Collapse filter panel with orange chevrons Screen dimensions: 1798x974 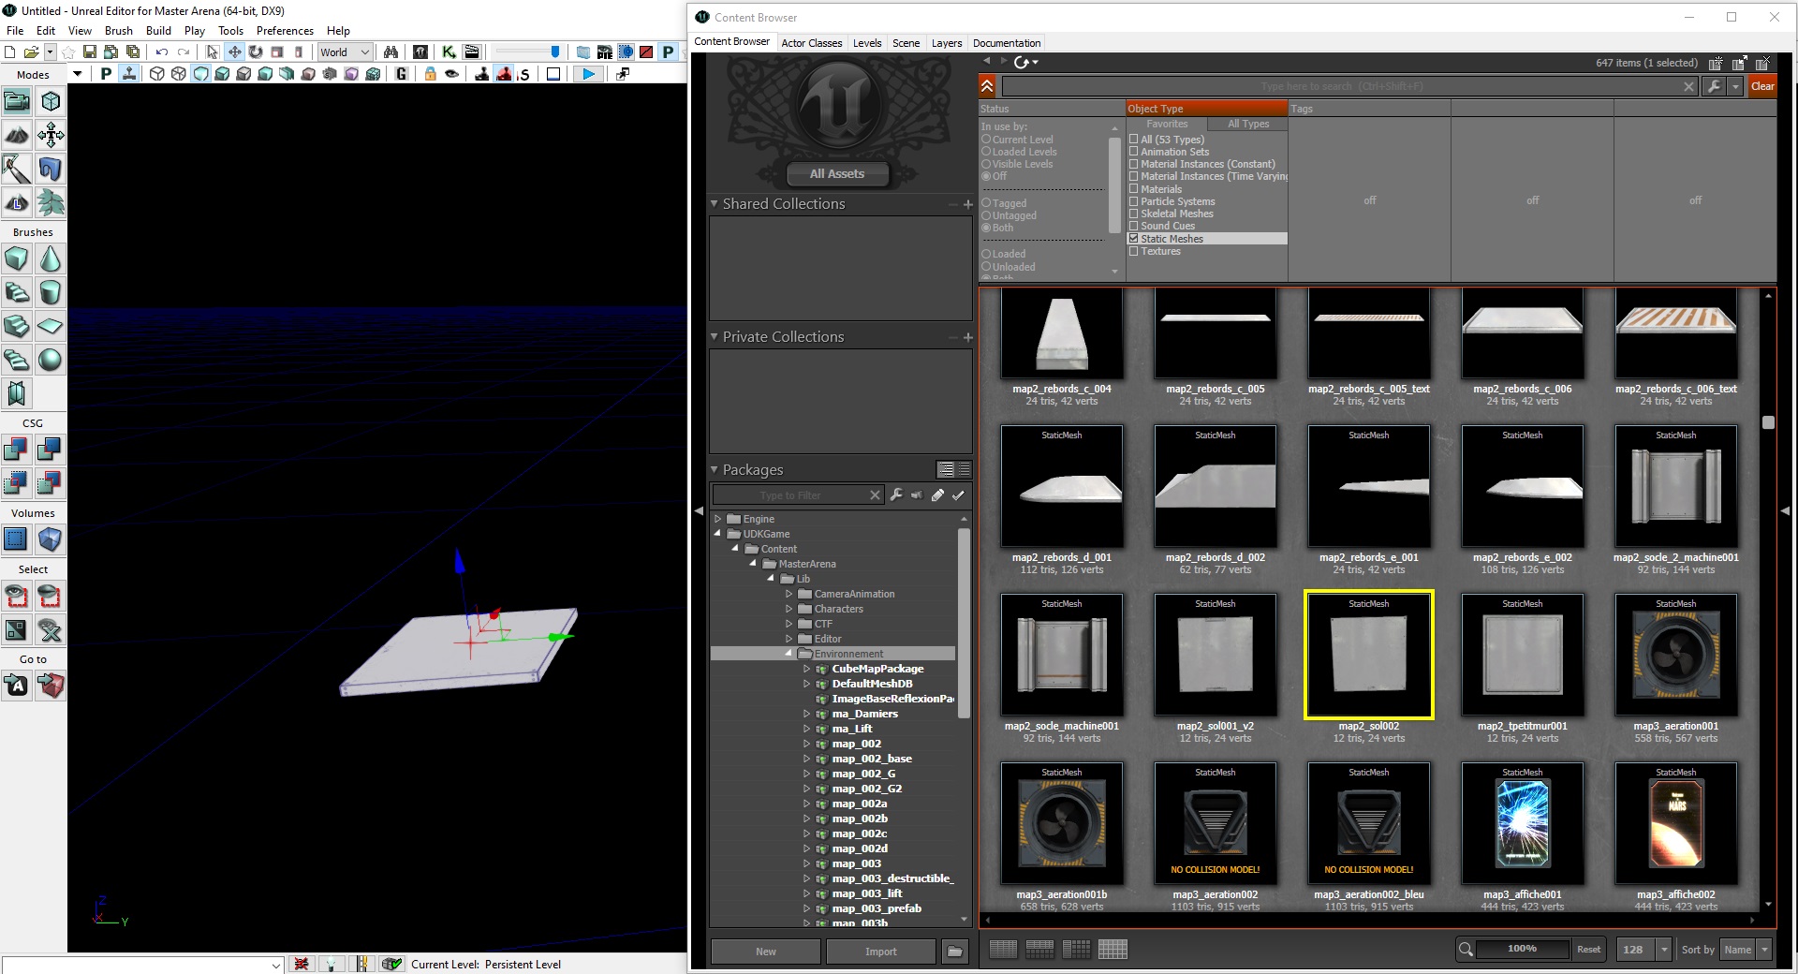pyautogui.click(x=988, y=86)
